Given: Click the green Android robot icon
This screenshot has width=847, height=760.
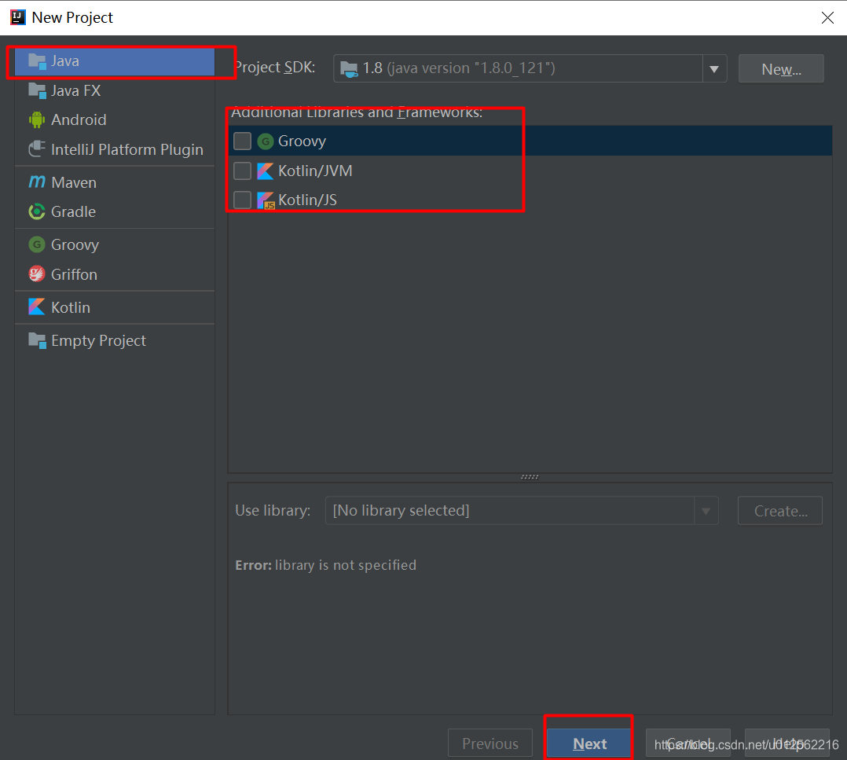Looking at the screenshot, I should coord(37,119).
